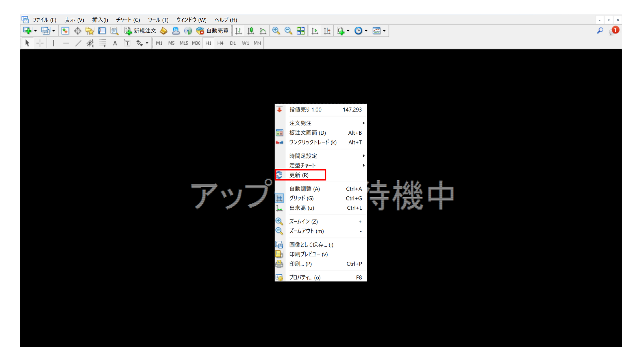Select the vertical line drawing tool

pyautogui.click(x=53, y=43)
